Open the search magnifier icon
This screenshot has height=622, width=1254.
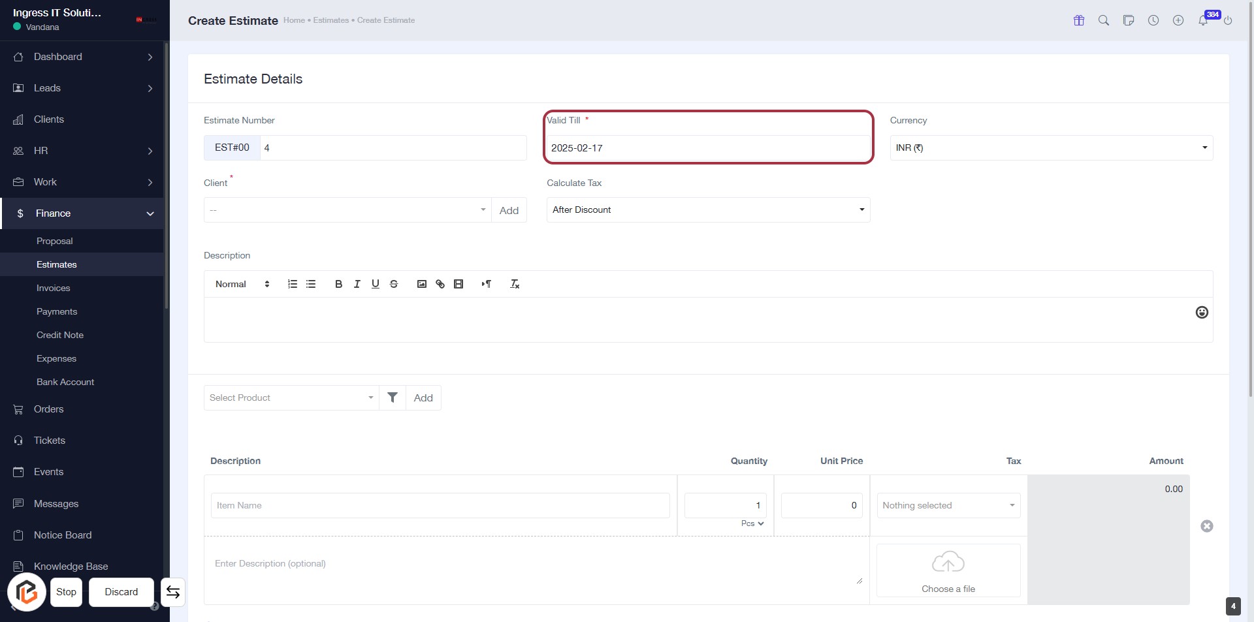point(1104,20)
